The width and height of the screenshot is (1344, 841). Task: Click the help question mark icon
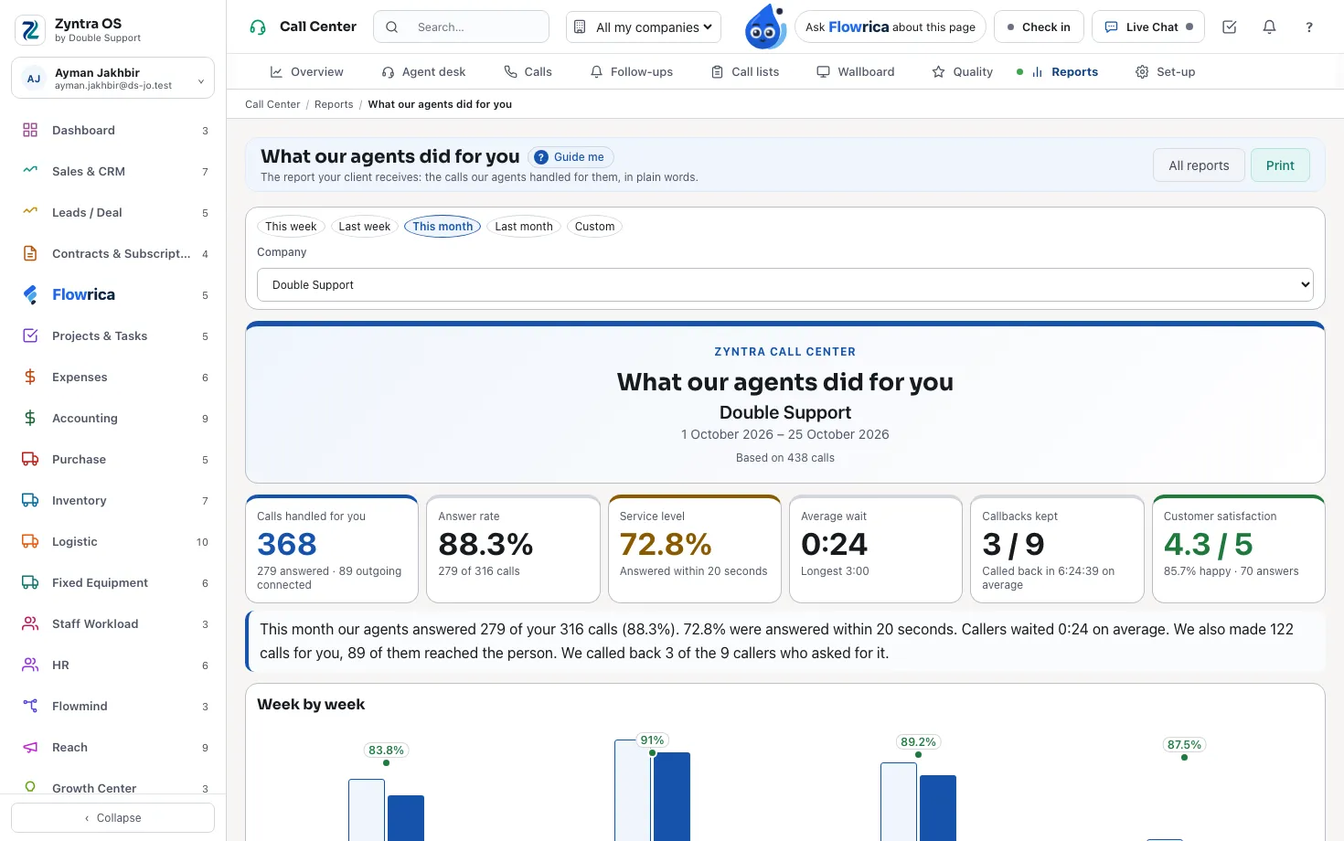click(1309, 27)
